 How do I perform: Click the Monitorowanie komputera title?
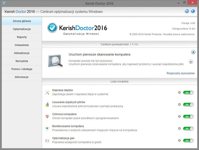[68, 126]
